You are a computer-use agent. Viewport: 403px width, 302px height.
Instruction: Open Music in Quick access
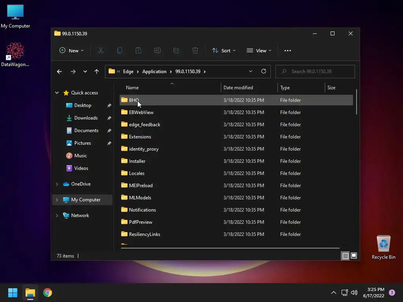click(x=80, y=156)
